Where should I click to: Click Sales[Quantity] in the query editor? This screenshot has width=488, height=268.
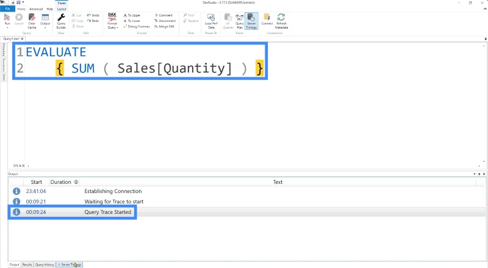coord(174,68)
